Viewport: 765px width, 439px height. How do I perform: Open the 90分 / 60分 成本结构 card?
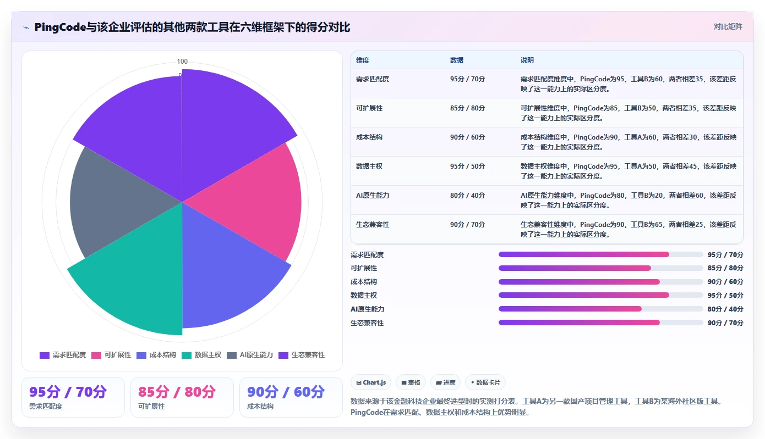pyautogui.click(x=291, y=397)
